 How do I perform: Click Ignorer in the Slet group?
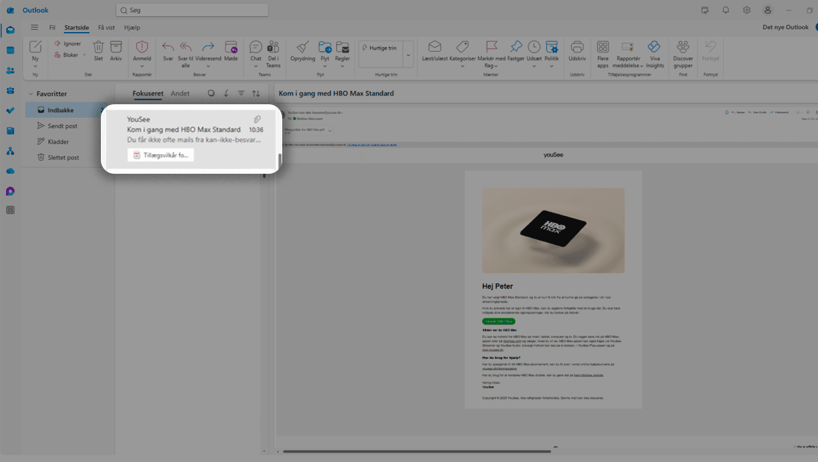[67, 44]
